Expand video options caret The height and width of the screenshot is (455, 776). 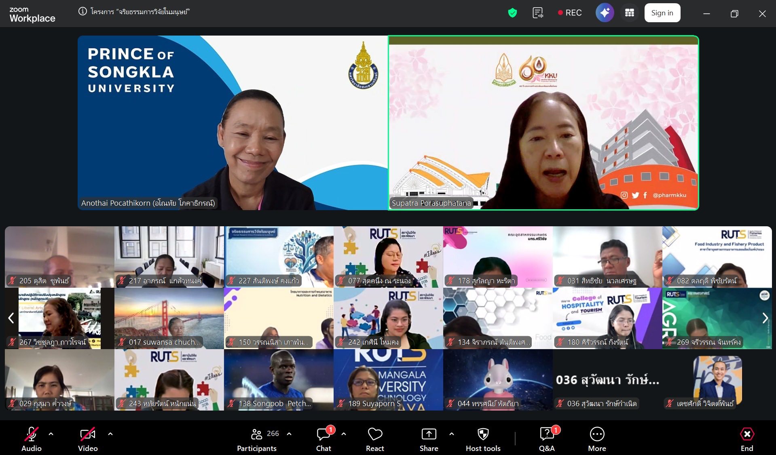[110, 434]
